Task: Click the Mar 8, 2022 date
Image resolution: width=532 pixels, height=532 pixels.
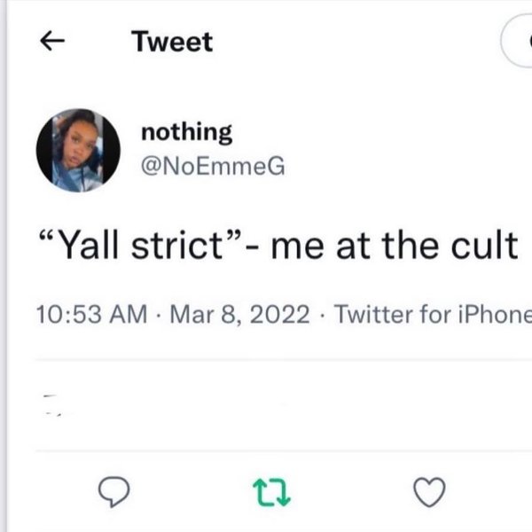Action: (234, 313)
